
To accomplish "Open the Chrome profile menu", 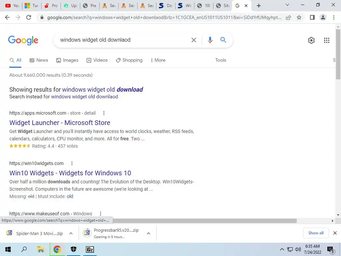I will click(x=323, y=17).
